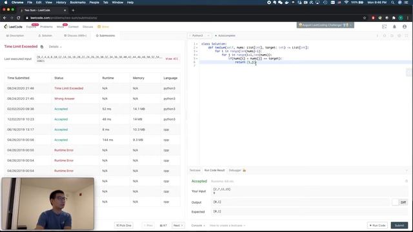Open the Run Code Result tab
The width and height of the screenshot is (413, 232).
(x=214, y=170)
